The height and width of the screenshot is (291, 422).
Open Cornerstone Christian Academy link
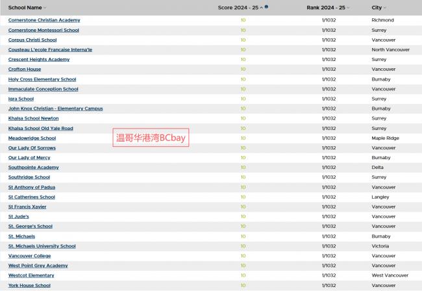[44, 20]
